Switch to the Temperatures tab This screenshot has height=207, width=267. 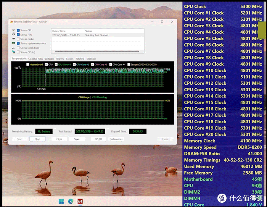tap(19, 58)
